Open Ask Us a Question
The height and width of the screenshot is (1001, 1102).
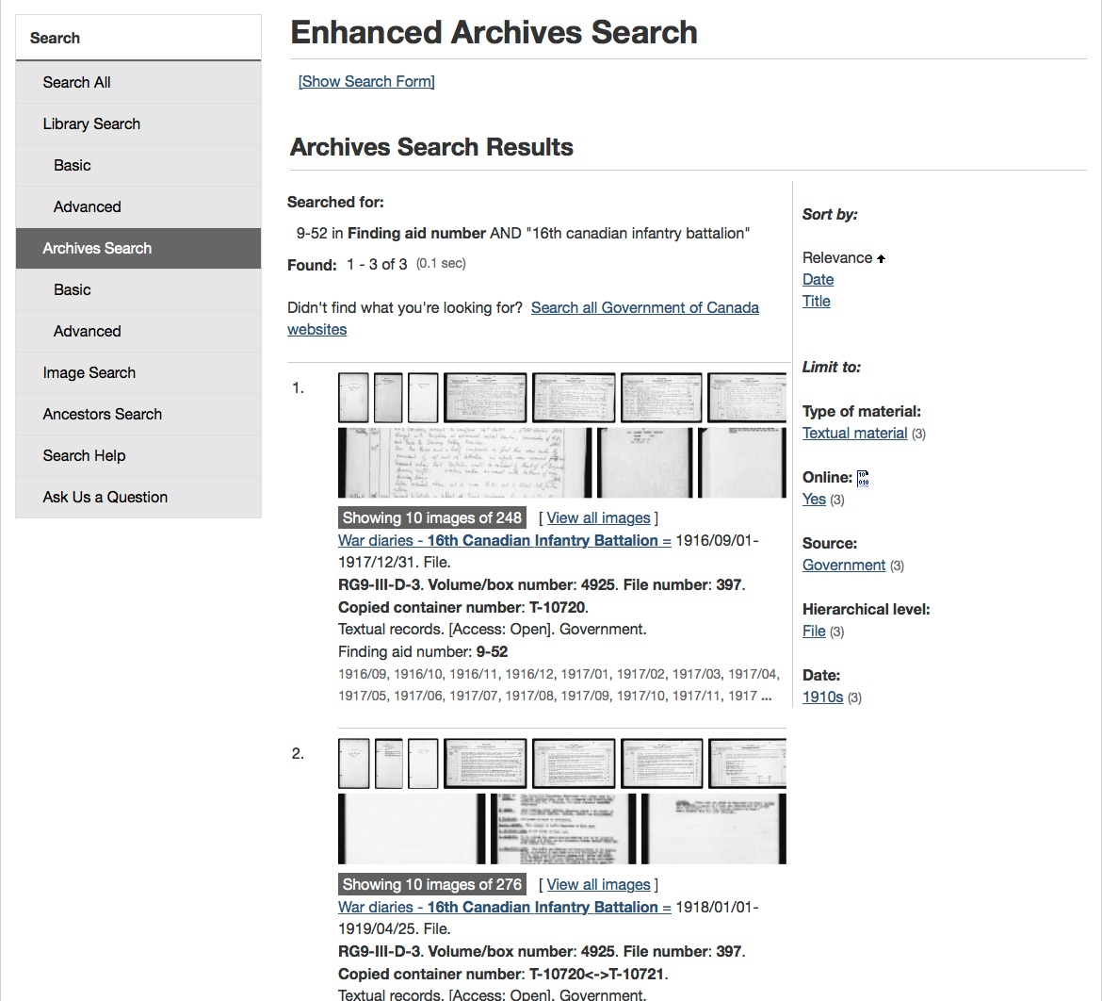pos(105,497)
